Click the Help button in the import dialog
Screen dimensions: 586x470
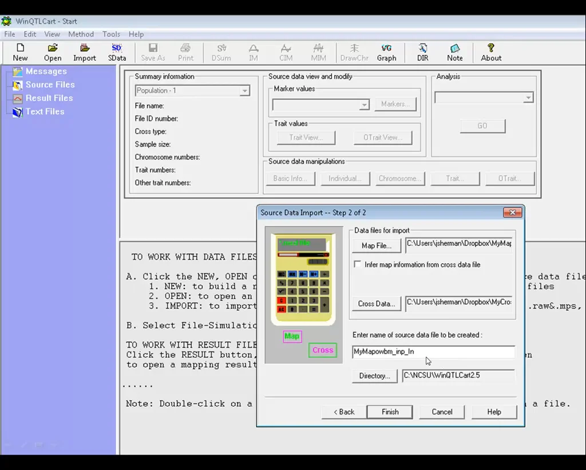click(x=494, y=412)
